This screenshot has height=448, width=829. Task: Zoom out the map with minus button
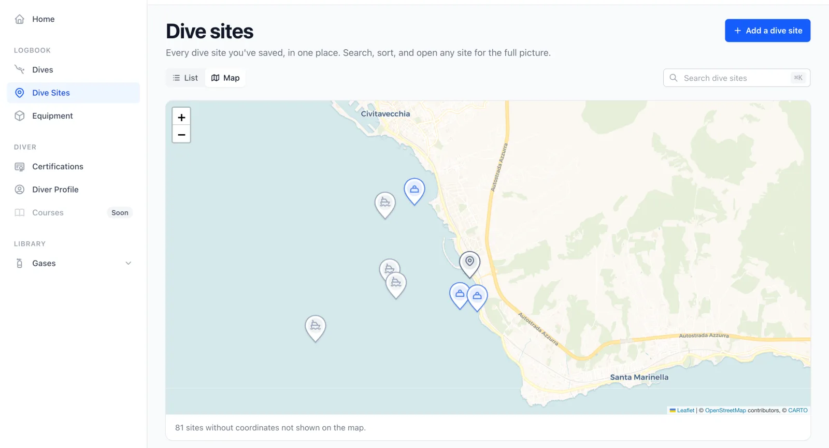tap(181, 134)
